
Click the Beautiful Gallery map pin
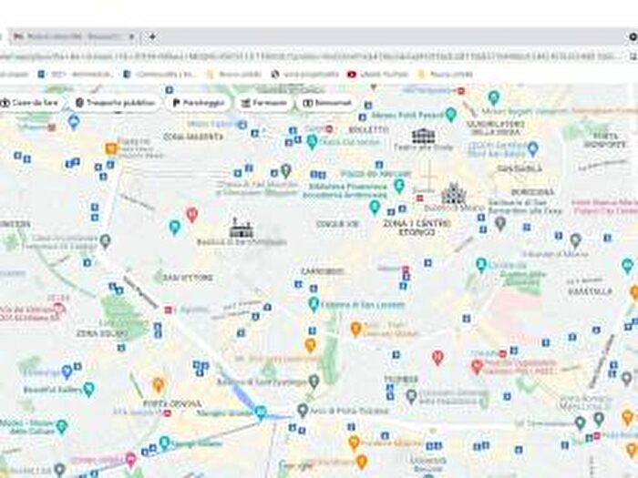[88, 389]
